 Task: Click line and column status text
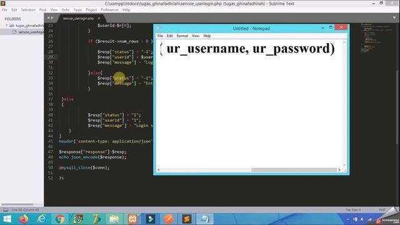click(25, 210)
